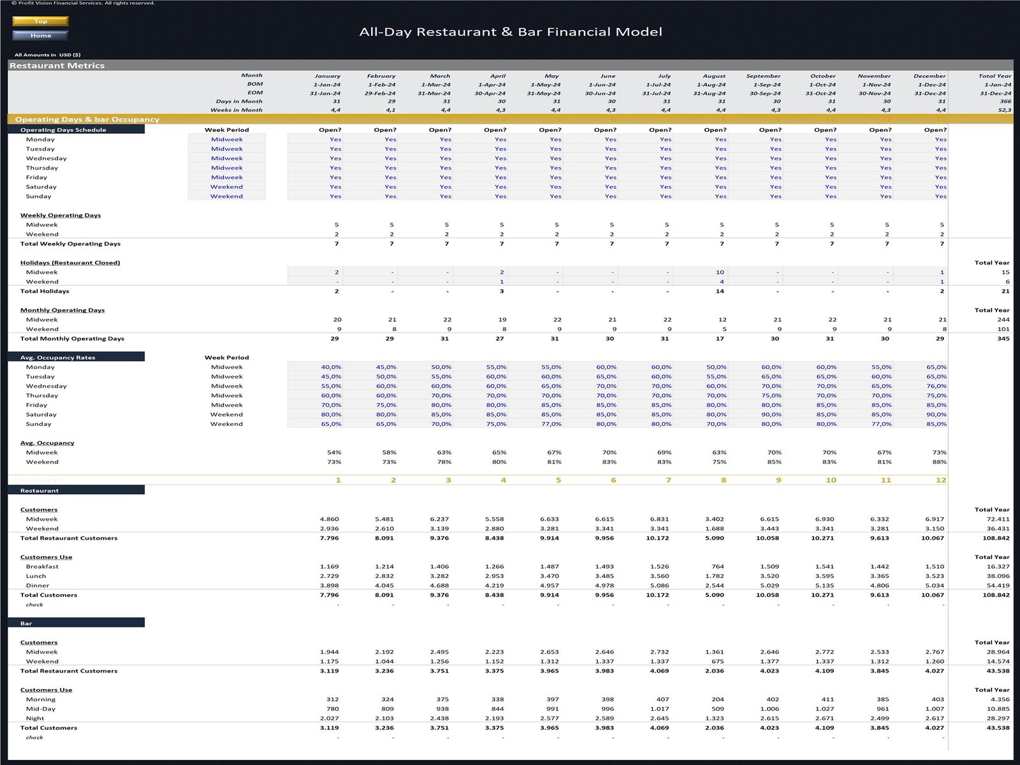Open Wednesday's Week Period selector
The width and height of the screenshot is (1020, 765).
227,158
